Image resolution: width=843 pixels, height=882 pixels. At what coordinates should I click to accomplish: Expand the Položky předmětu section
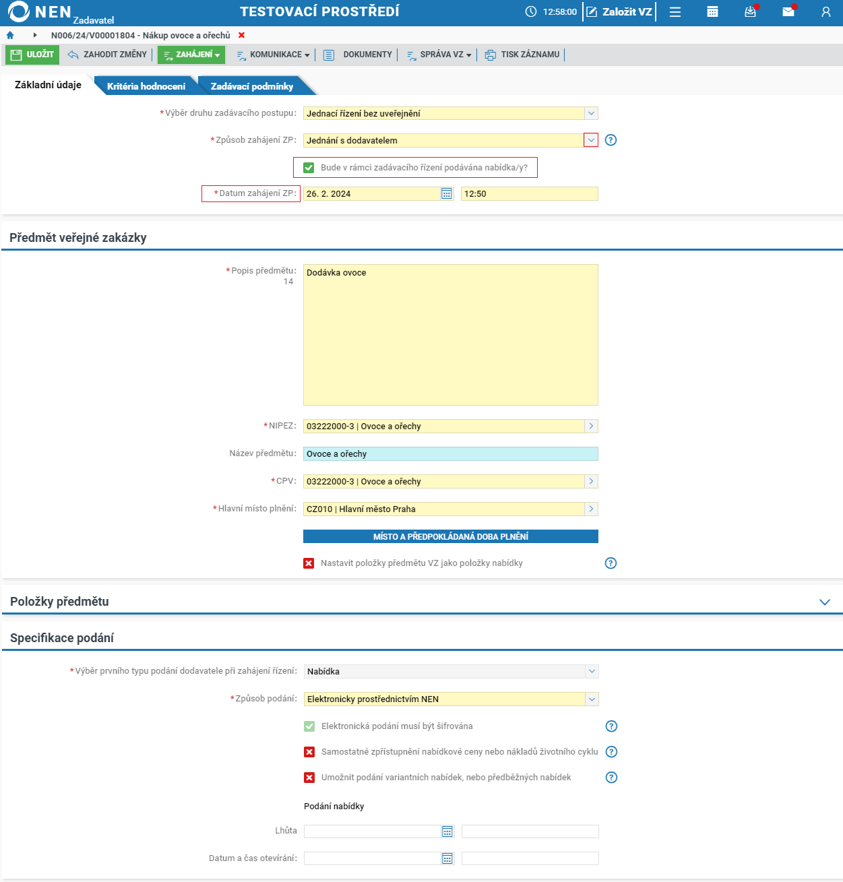point(825,602)
